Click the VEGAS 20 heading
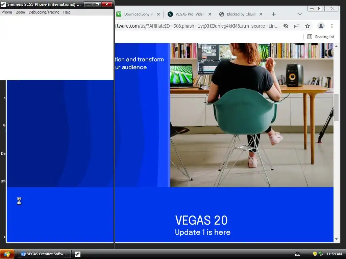This screenshot has height=259, width=346. 201,220
